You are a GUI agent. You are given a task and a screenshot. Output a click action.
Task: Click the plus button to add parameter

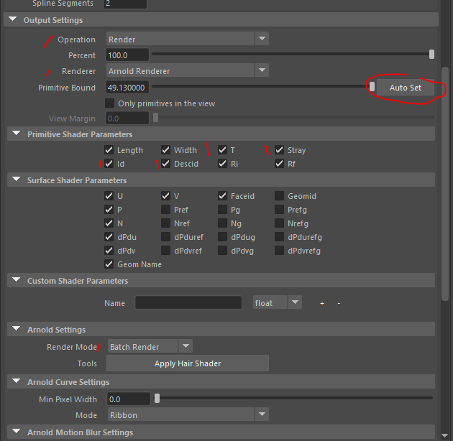click(x=322, y=303)
